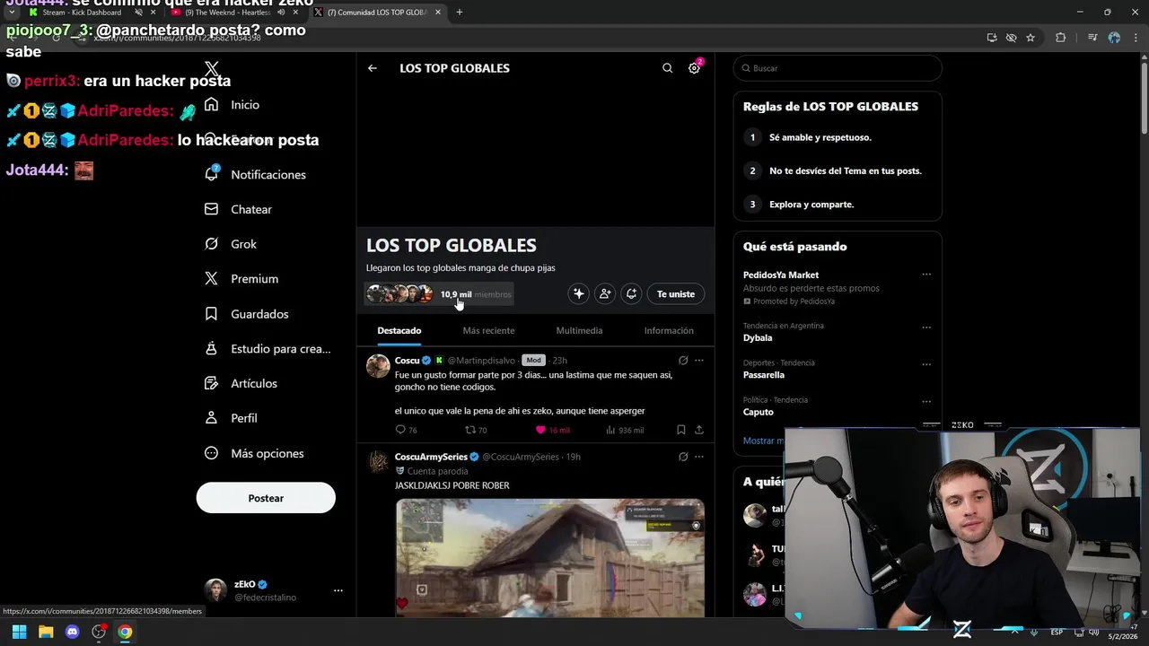Click the Buscar search field
This screenshot has height=646, width=1149.
coord(838,68)
